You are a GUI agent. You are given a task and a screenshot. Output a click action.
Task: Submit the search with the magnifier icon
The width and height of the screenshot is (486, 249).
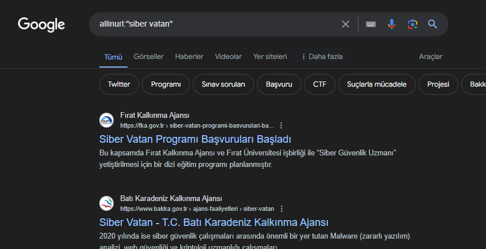point(432,24)
